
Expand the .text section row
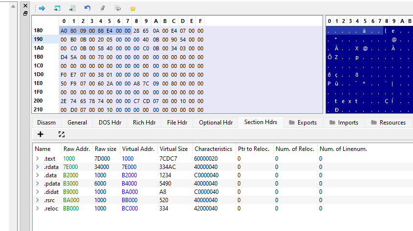(38, 158)
